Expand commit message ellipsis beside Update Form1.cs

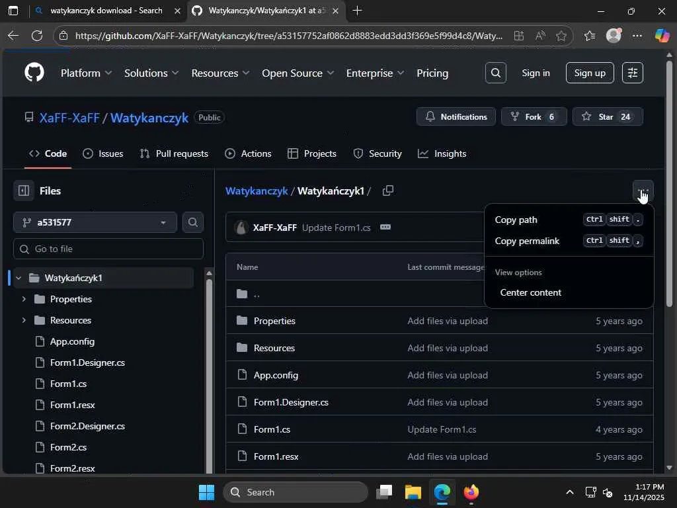click(385, 228)
